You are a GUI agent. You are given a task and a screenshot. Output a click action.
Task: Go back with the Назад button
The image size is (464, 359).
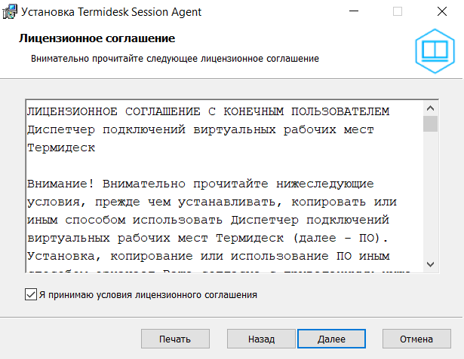(x=261, y=339)
